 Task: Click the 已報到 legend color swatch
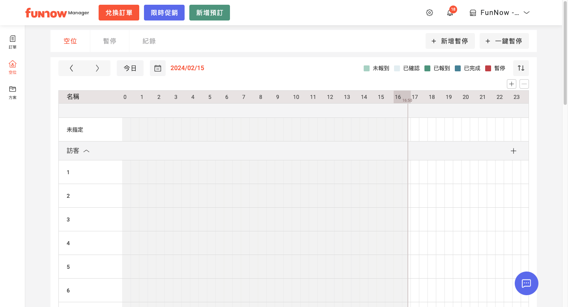[x=428, y=69]
